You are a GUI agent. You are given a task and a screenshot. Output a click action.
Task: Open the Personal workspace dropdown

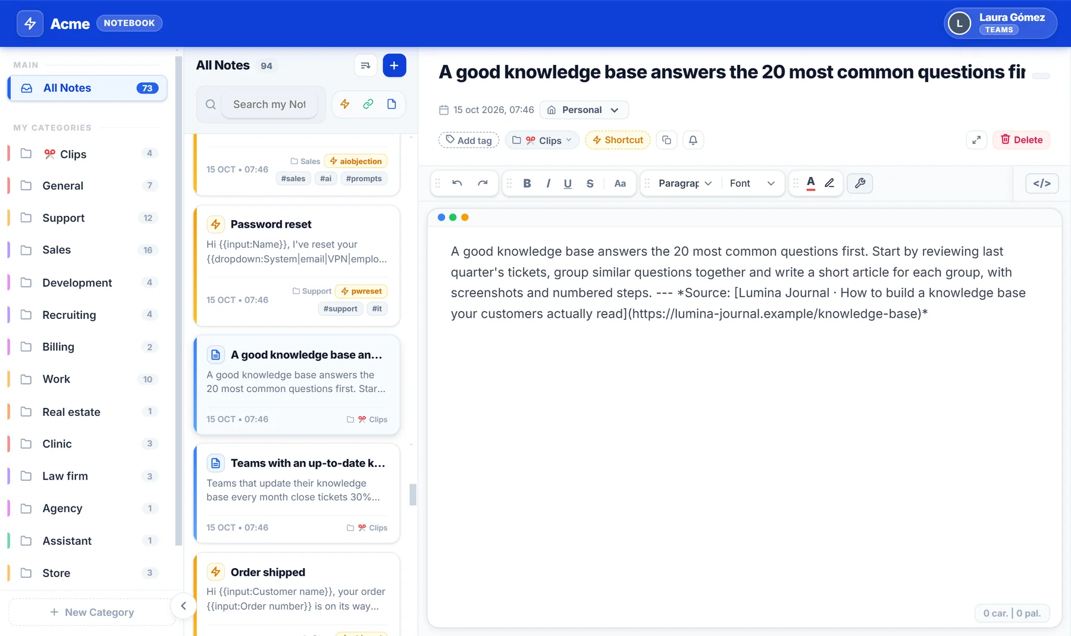click(x=584, y=110)
